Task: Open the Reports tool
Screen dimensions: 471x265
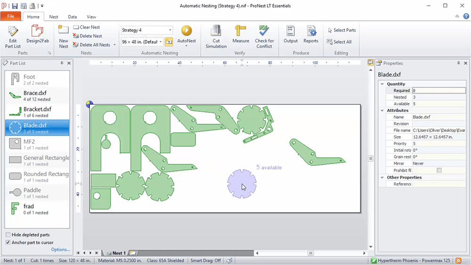Action: (311, 35)
